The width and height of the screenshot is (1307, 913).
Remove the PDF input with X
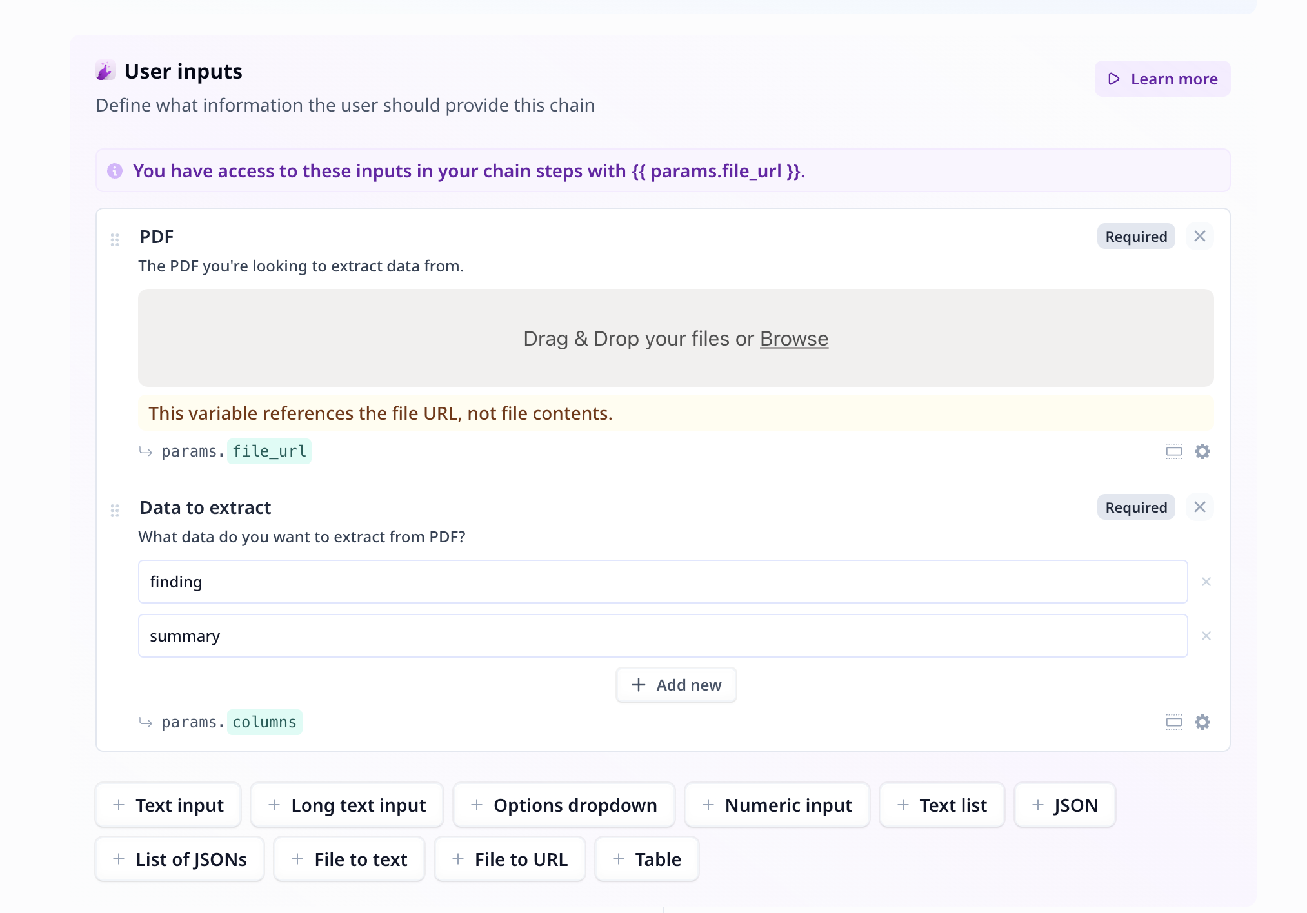coord(1200,237)
